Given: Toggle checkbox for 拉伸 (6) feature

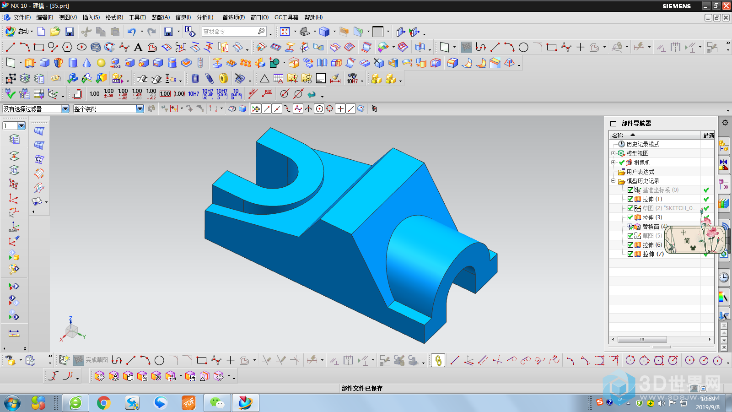Looking at the screenshot, I should click(630, 245).
